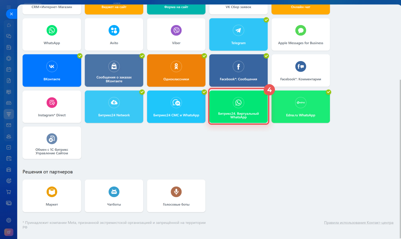Viewport: 401px width, 239px height.
Task: Open Facebook*: Сообщения card
Action: (x=239, y=70)
